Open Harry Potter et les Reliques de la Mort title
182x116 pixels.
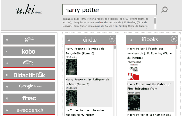(x=87, y=82)
